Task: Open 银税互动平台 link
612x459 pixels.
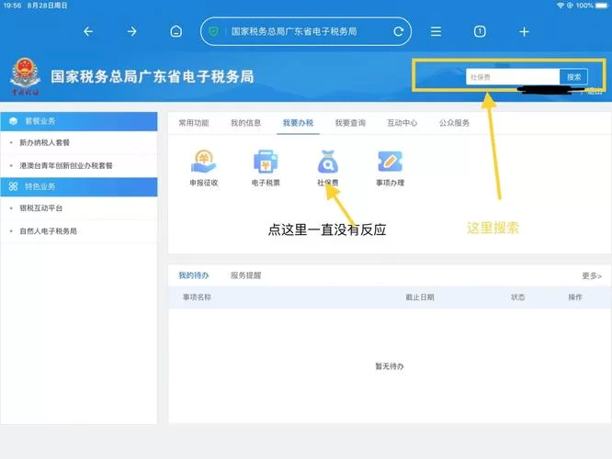Action: pos(41,208)
